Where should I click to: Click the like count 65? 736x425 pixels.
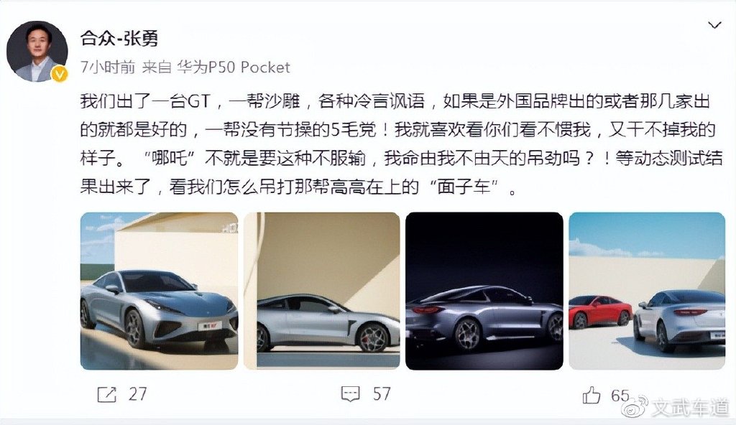click(x=620, y=396)
